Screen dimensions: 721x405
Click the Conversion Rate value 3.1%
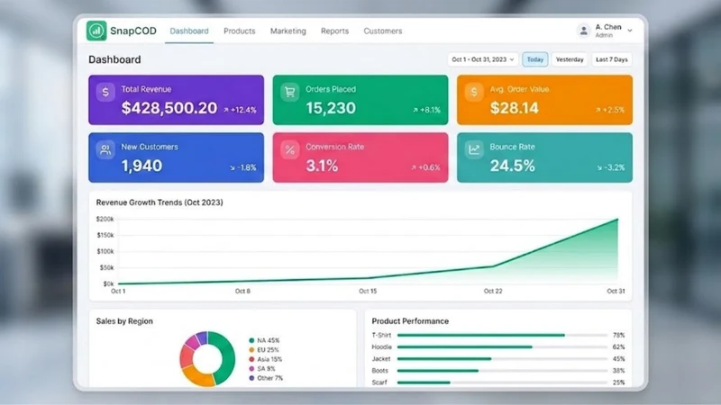pyautogui.click(x=322, y=166)
